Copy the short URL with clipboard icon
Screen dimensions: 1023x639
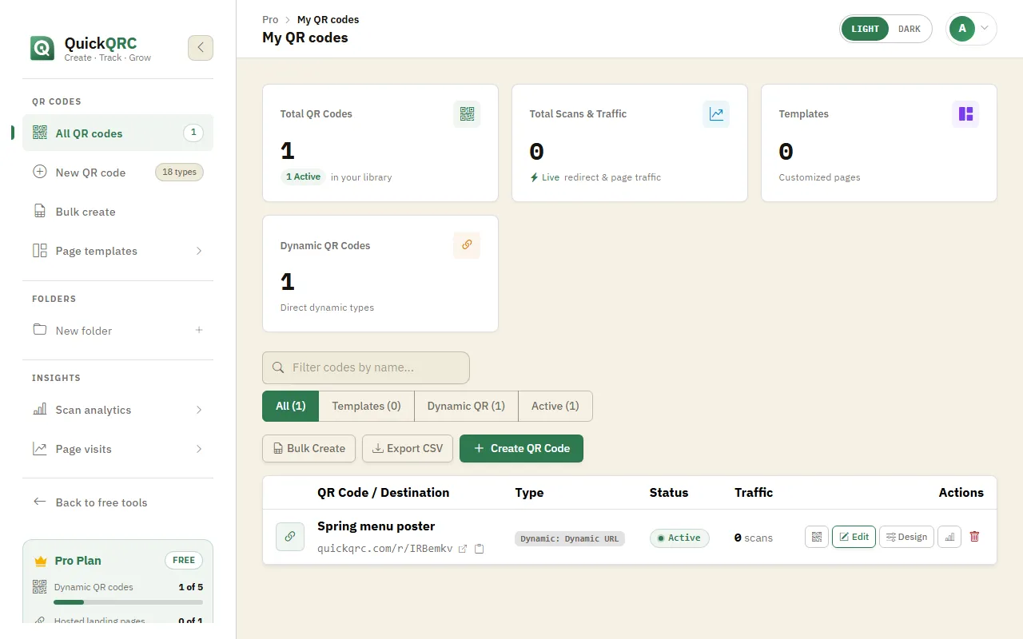coord(480,549)
